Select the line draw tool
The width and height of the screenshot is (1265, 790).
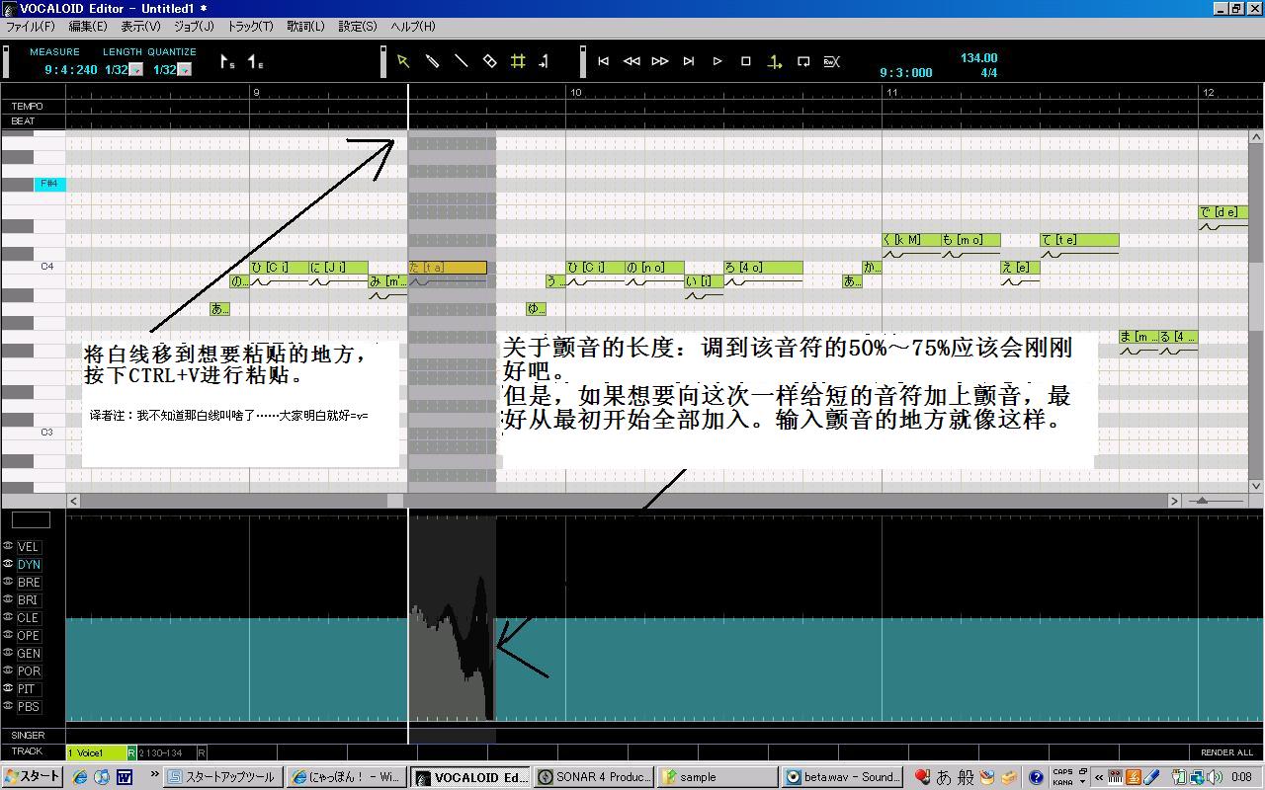[461, 61]
